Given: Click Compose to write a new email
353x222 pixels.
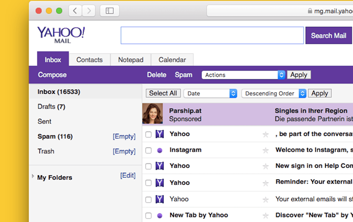Looking at the screenshot, I should (x=52, y=75).
